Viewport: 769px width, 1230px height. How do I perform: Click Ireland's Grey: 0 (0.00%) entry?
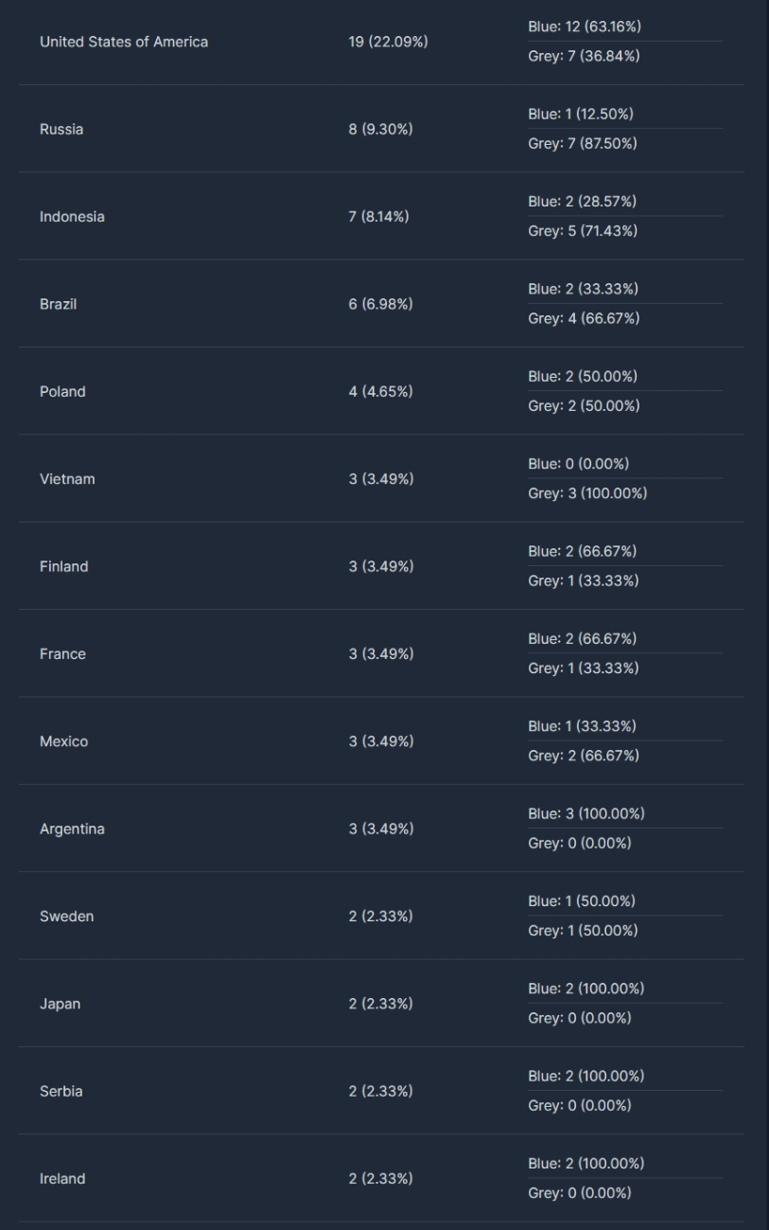580,1193
